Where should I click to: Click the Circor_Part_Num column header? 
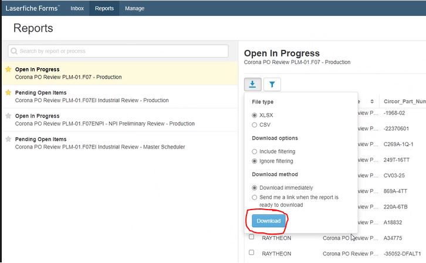[404, 102]
